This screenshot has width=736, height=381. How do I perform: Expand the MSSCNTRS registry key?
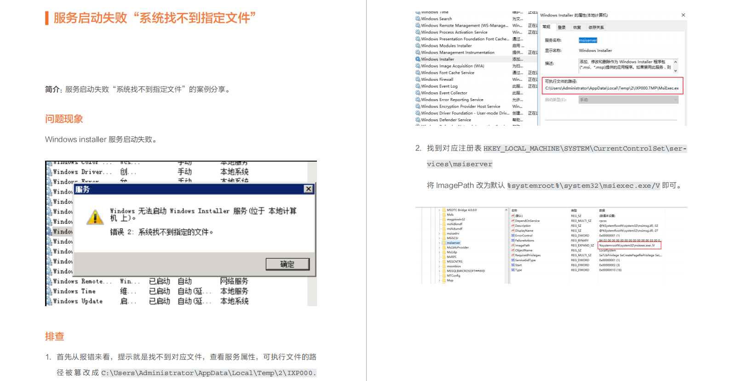(x=439, y=261)
